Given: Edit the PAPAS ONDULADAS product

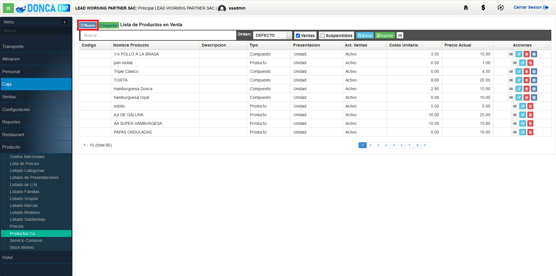Looking at the screenshot, I should point(522,132).
